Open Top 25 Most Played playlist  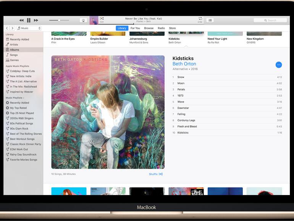(23, 113)
